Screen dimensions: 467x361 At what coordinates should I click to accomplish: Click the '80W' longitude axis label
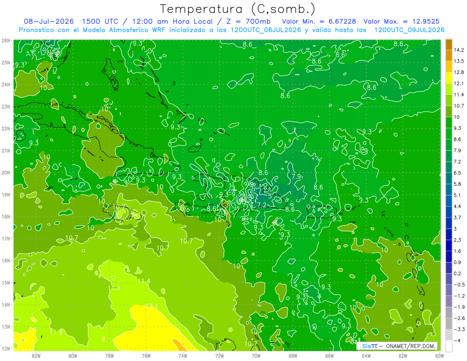tap(73, 355)
